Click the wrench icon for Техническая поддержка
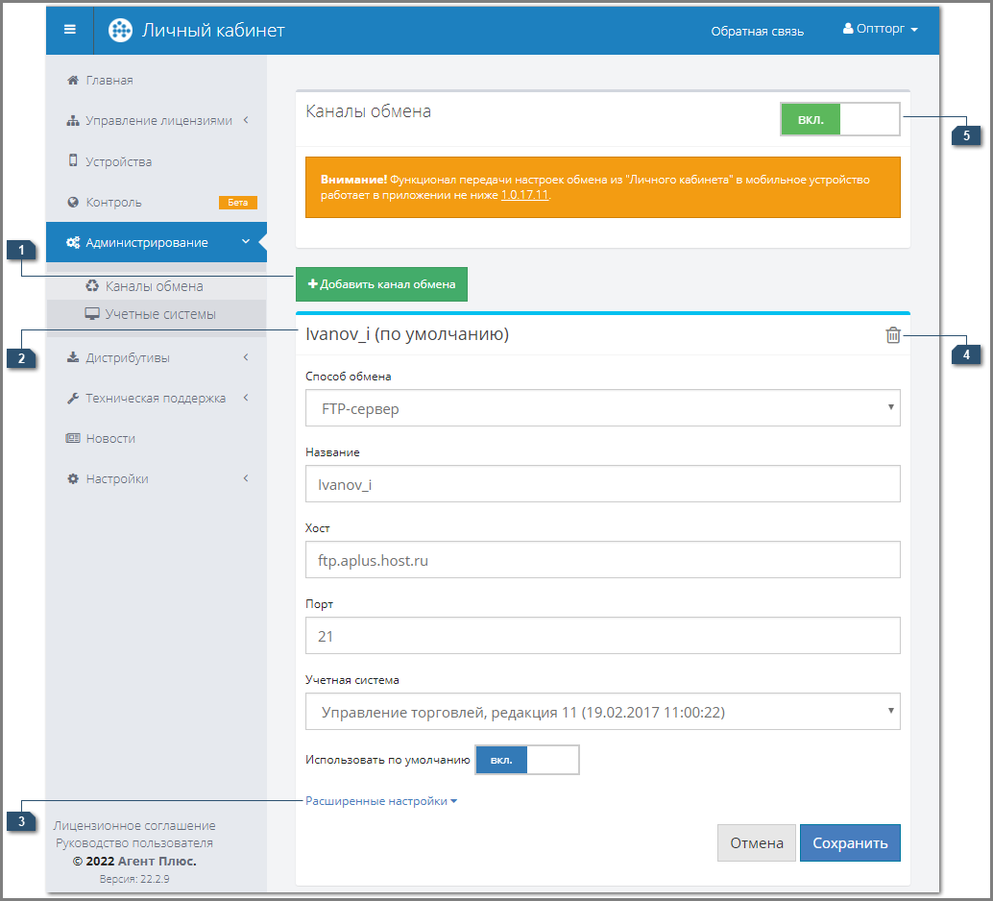This screenshot has width=993, height=901. [73, 398]
